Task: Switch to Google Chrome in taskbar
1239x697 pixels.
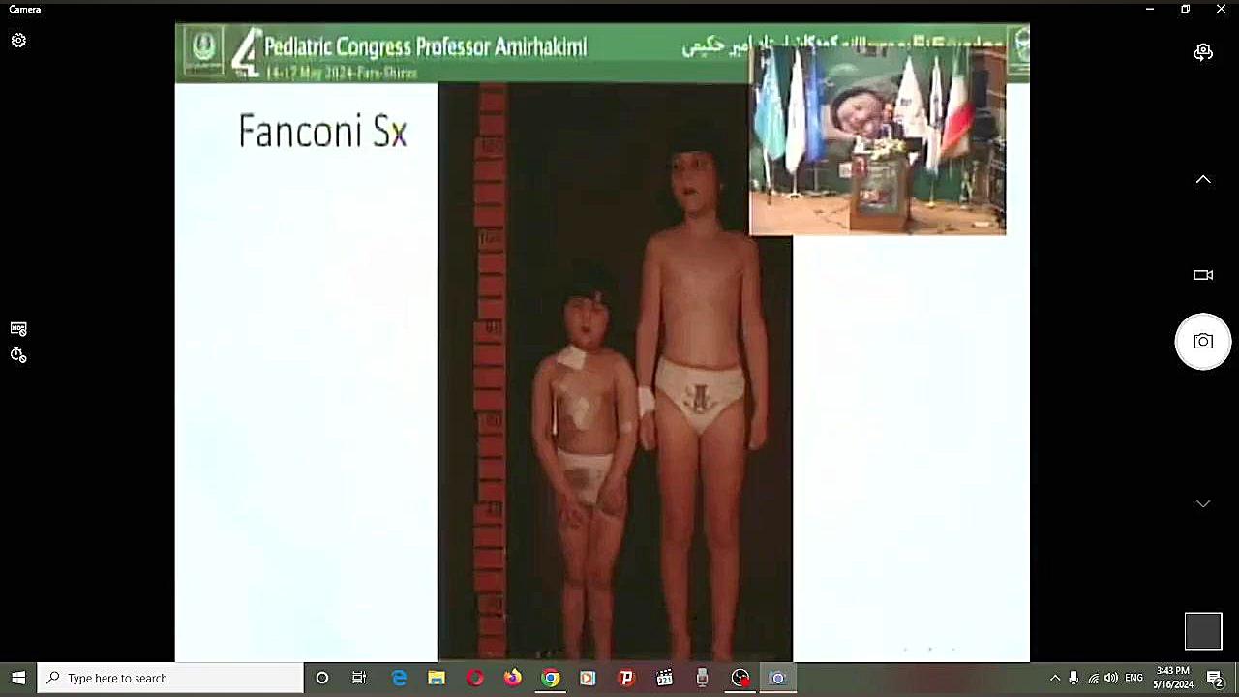Action: [x=550, y=678]
